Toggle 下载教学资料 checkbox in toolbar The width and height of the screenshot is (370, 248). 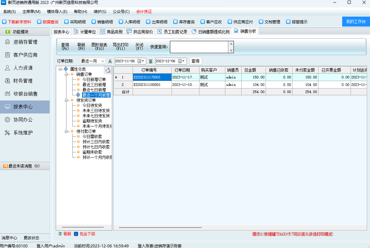(4, 22)
